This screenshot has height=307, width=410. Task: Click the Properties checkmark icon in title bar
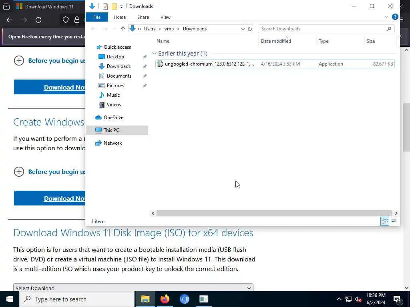pyautogui.click(x=105, y=6)
